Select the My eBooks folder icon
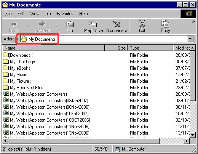The width and height of the screenshot is (198, 154). pyautogui.click(x=6, y=68)
